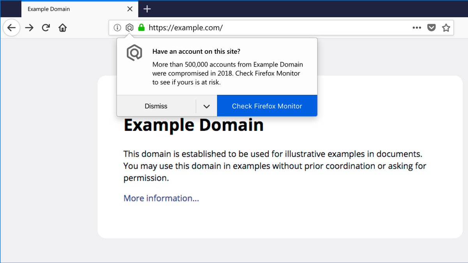Show site information icon in address bar
Viewport: 468px width, 263px height.
tap(117, 28)
